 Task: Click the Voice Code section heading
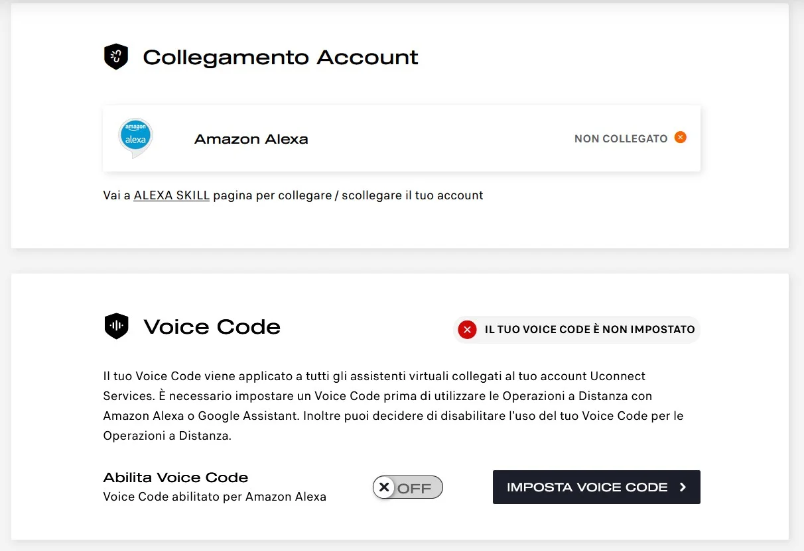coord(212,326)
